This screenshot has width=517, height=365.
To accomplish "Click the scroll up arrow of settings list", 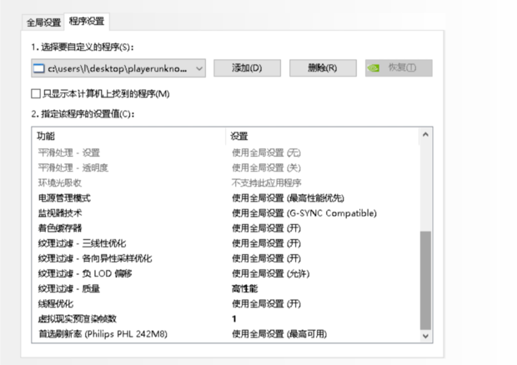I will (x=425, y=134).
